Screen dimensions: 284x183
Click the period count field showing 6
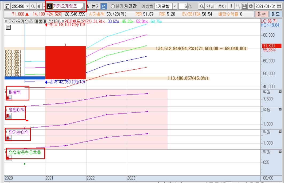coord(183,6)
